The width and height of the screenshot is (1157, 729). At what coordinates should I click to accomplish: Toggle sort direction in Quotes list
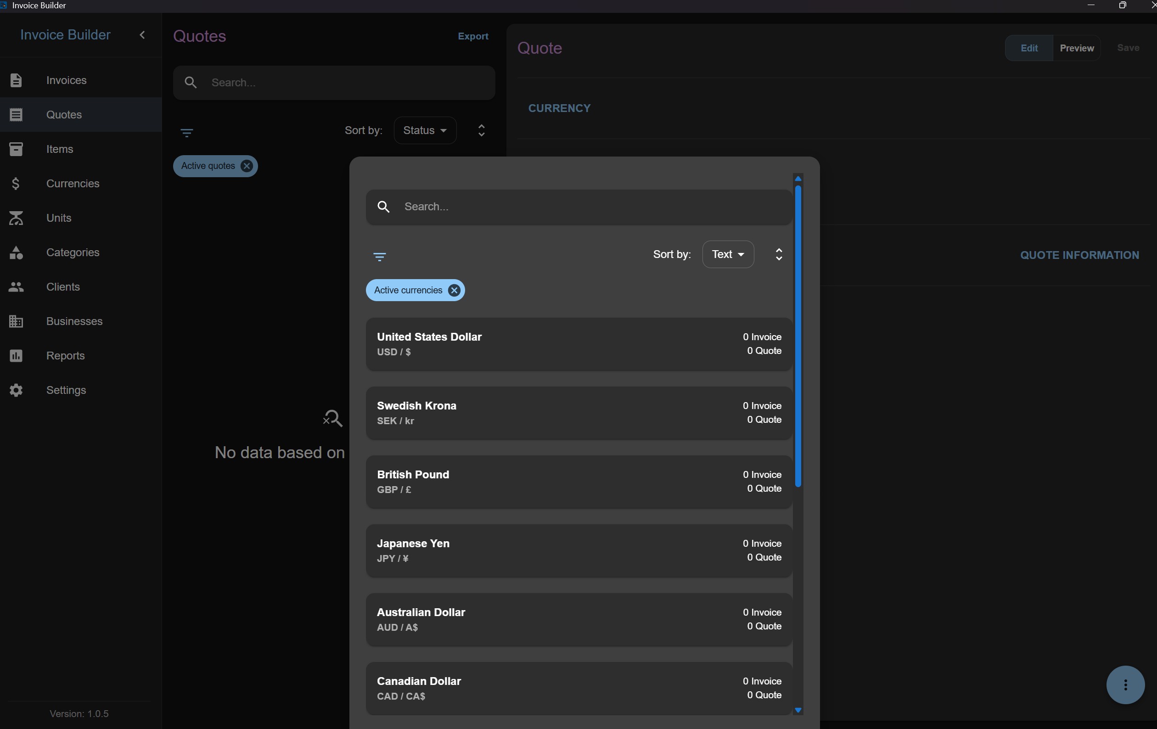[482, 130]
